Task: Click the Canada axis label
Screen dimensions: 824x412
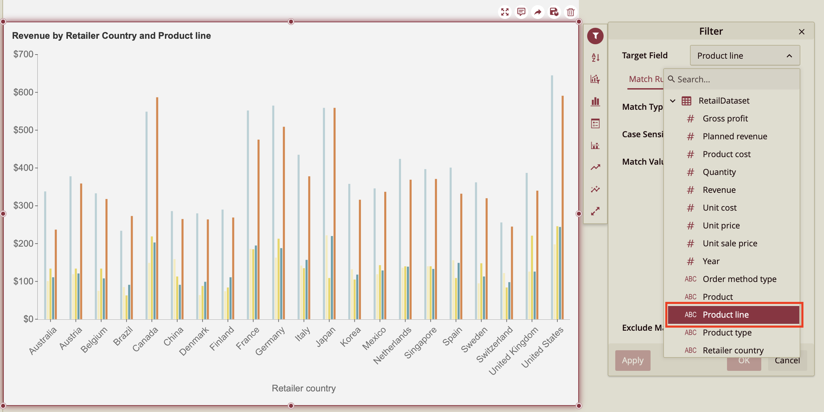Action: click(x=145, y=339)
